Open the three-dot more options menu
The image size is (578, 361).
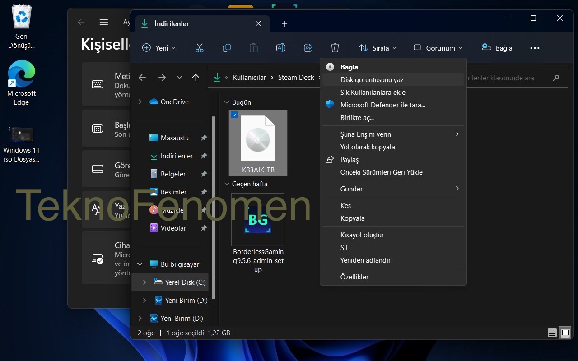tap(535, 48)
